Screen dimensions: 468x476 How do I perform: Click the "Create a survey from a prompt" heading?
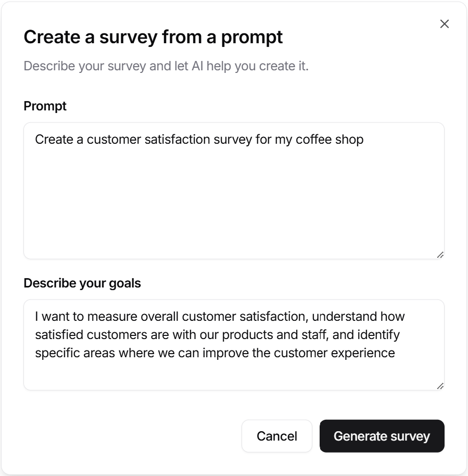coord(154,37)
